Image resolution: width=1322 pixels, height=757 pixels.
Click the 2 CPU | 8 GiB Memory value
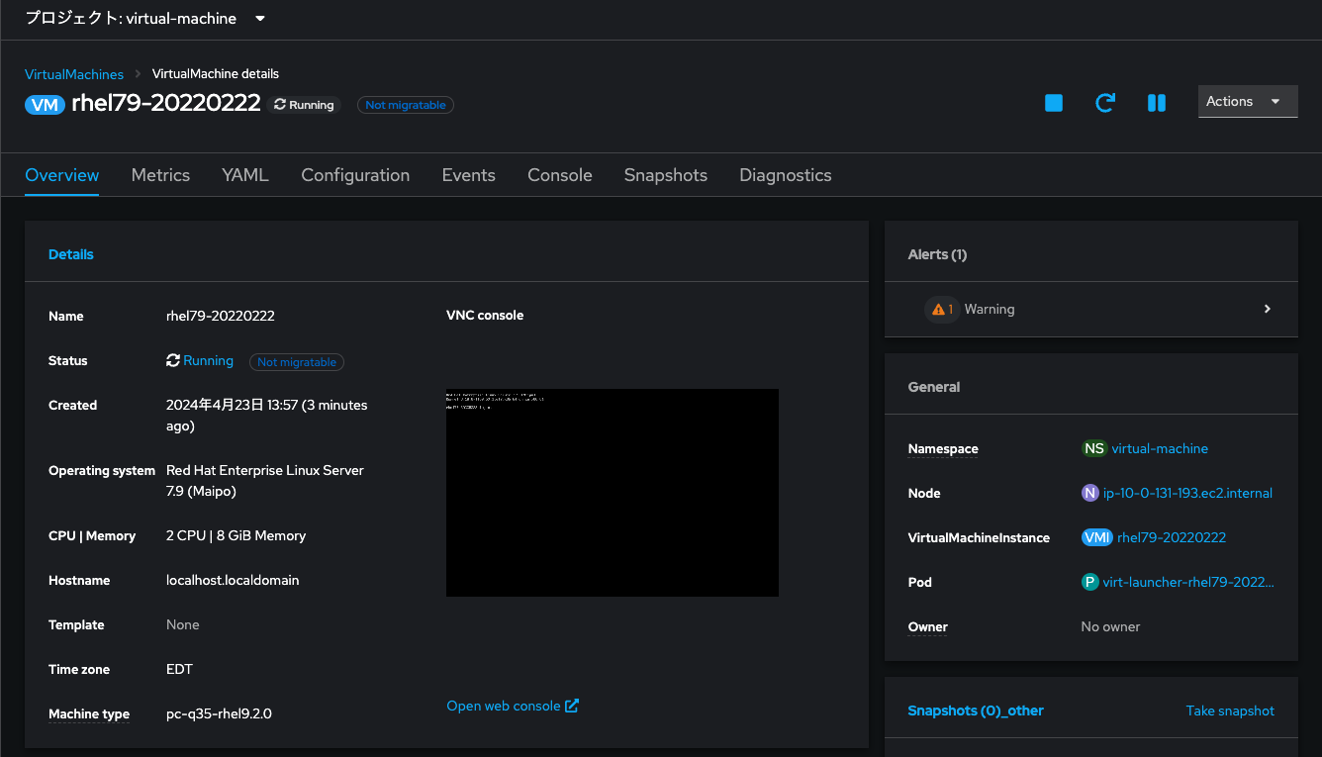pos(236,535)
